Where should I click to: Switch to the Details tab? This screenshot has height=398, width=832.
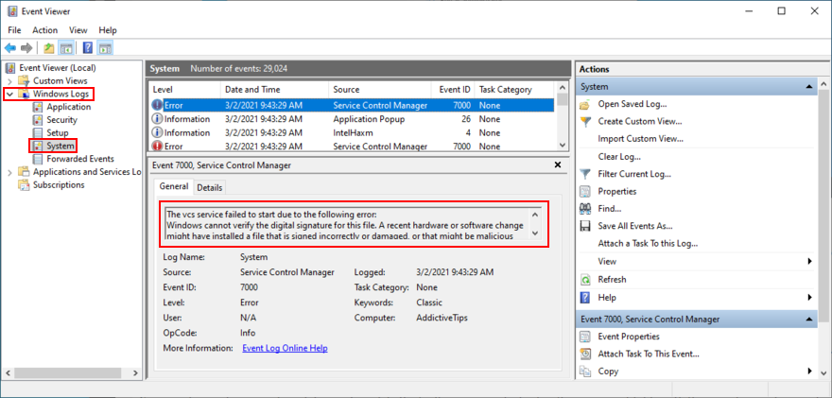click(209, 188)
